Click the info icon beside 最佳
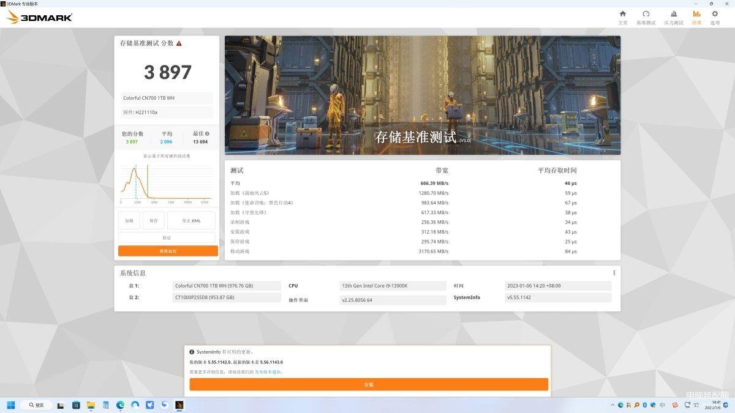The width and height of the screenshot is (735, 413). 207,133
